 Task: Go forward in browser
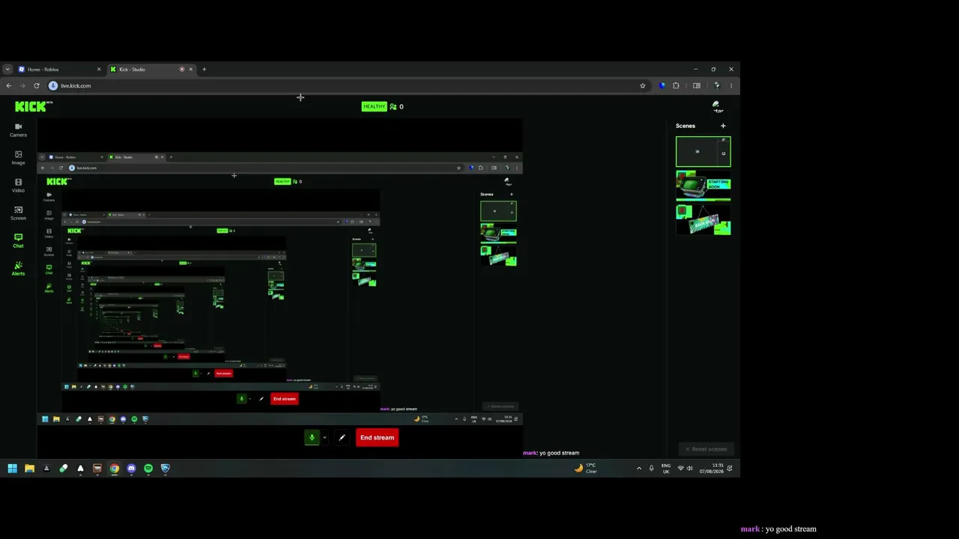click(x=22, y=86)
